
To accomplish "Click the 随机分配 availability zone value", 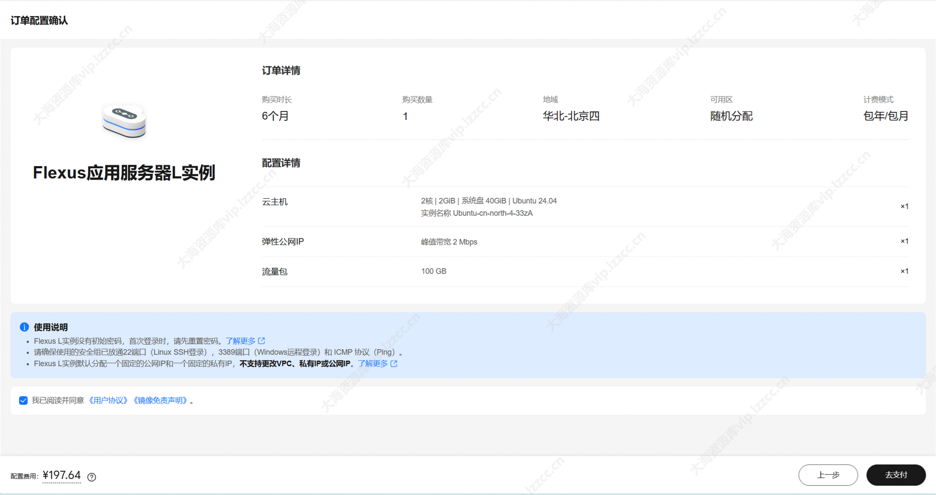I will (x=731, y=116).
